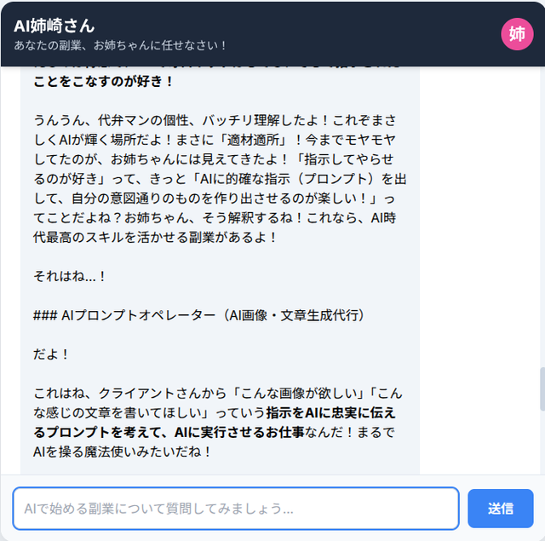Image resolution: width=545 pixels, height=541 pixels.
Task: Click the subtitle あなたの副業、お姉ちゃんに任せなさい！
Action: tap(120, 45)
